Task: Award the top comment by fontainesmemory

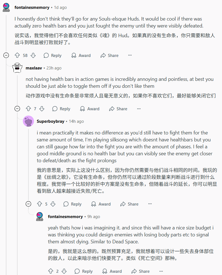Action: point(81,55)
